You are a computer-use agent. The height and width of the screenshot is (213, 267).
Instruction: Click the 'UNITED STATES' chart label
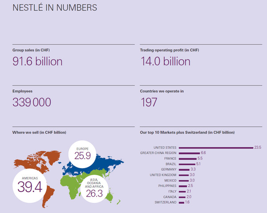pyautogui.click(x=165, y=148)
